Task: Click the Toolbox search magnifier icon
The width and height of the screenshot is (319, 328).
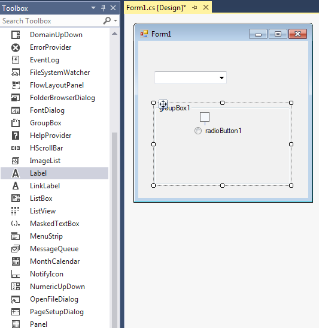Action: tap(107, 21)
